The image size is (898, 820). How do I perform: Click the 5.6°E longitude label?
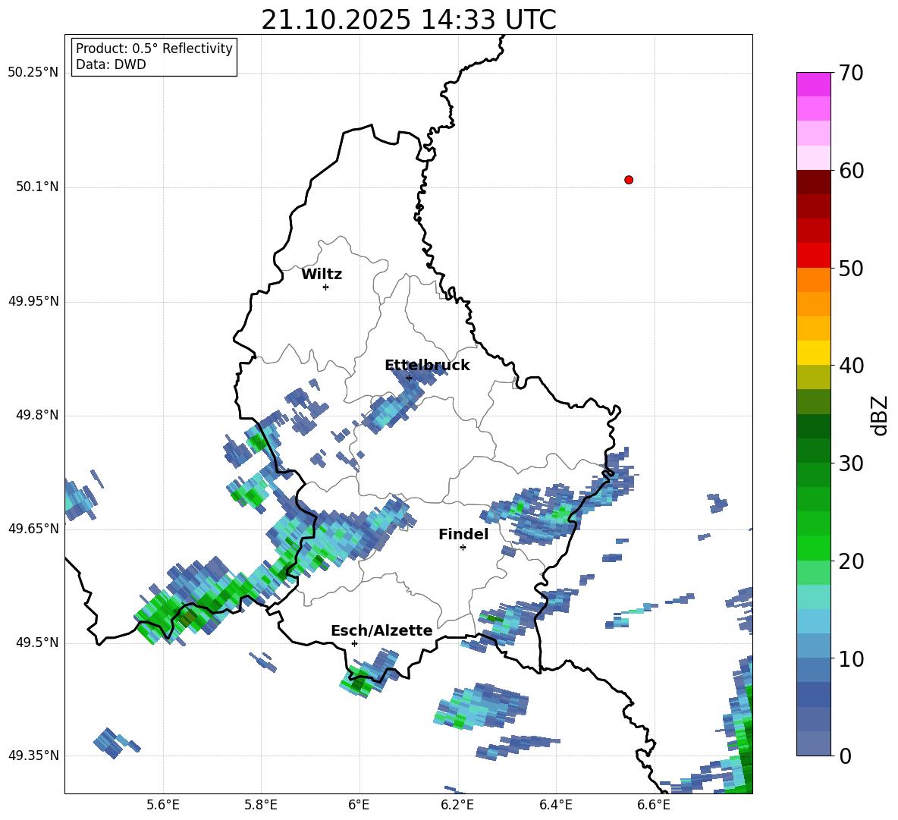click(x=163, y=805)
